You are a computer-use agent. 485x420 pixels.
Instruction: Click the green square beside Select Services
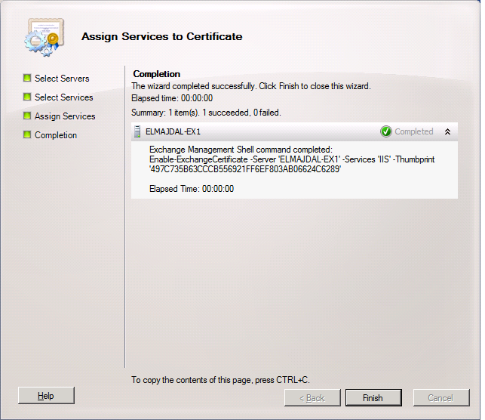[27, 97]
